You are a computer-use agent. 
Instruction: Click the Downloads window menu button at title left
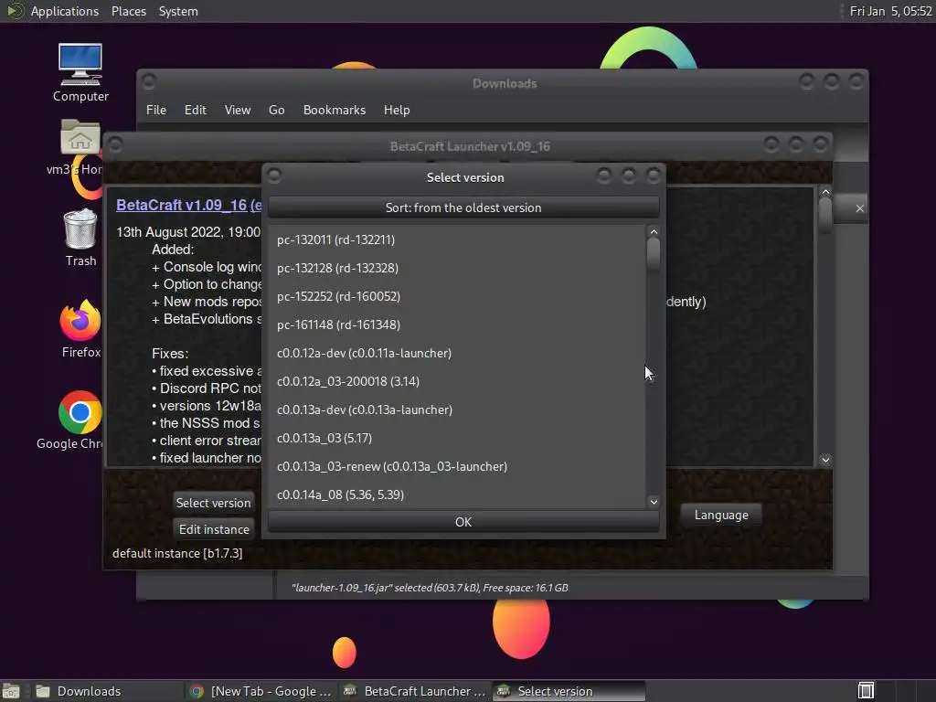(x=149, y=81)
